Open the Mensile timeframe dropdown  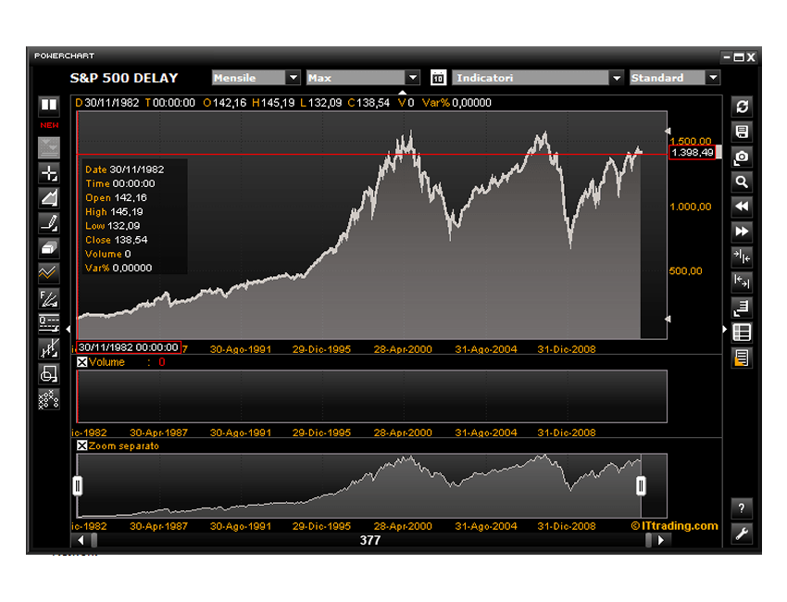(256, 78)
